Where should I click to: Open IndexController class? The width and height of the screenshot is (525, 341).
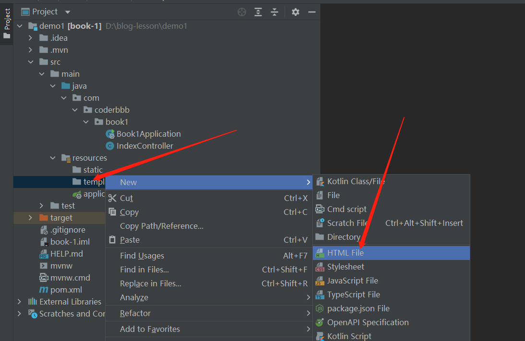click(x=144, y=146)
